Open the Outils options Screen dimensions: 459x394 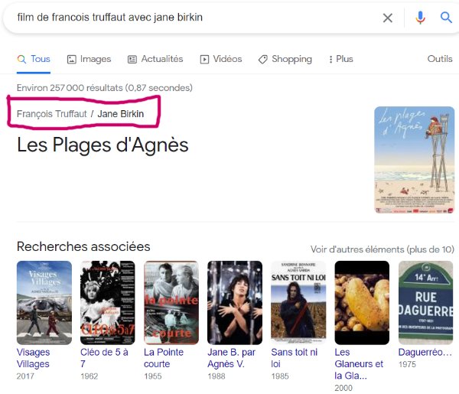click(440, 59)
